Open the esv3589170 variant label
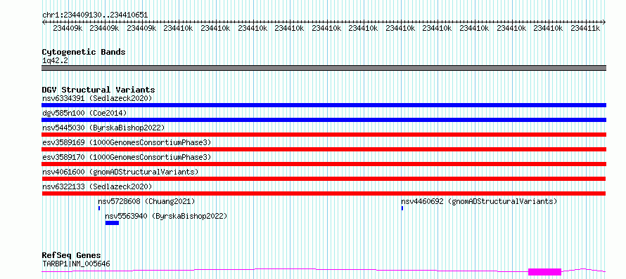626x279 pixels. tap(127, 157)
